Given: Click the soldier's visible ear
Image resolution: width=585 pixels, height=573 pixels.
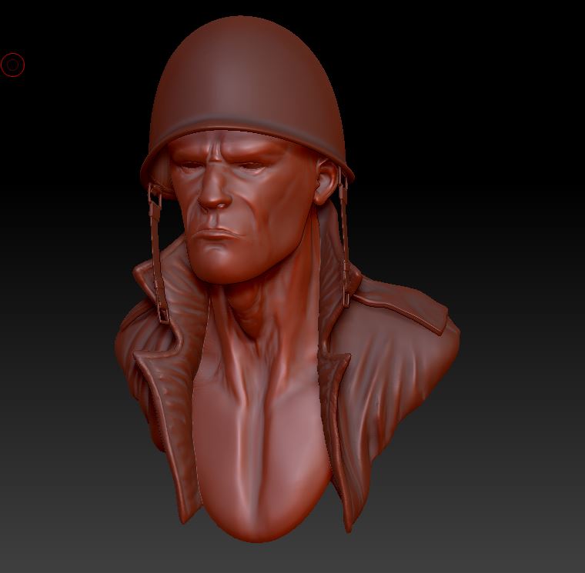Looking at the screenshot, I should [x=326, y=183].
